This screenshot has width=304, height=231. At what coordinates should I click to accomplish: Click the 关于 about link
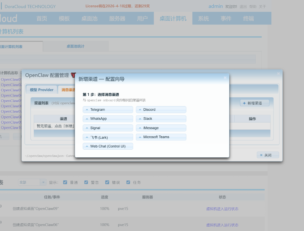pyautogui.click(x=262, y=7)
